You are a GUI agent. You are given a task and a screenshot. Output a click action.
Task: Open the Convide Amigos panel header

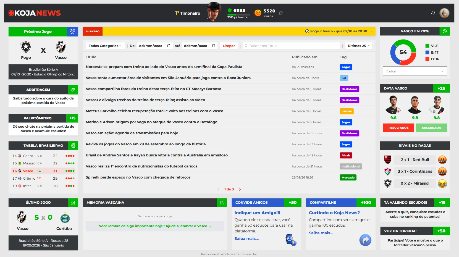click(x=266, y=203)
